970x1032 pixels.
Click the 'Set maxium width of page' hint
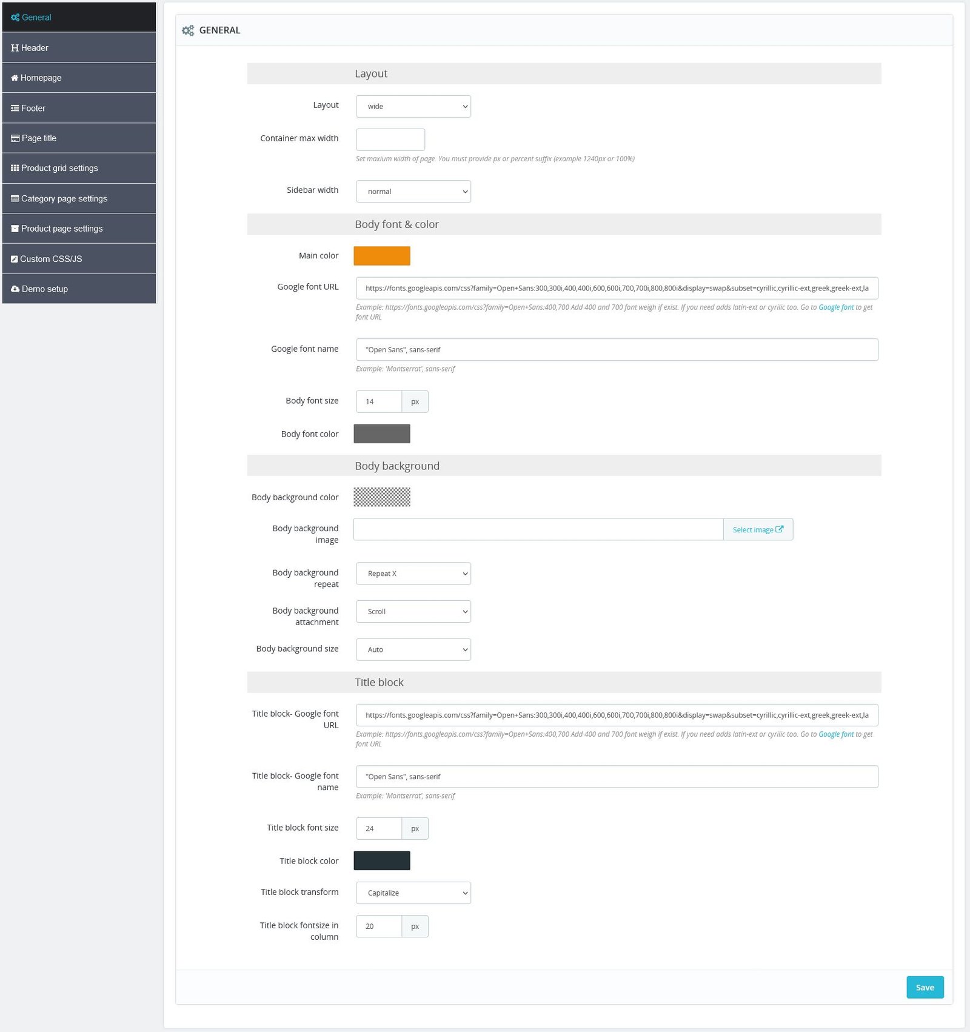coord(495,159)
